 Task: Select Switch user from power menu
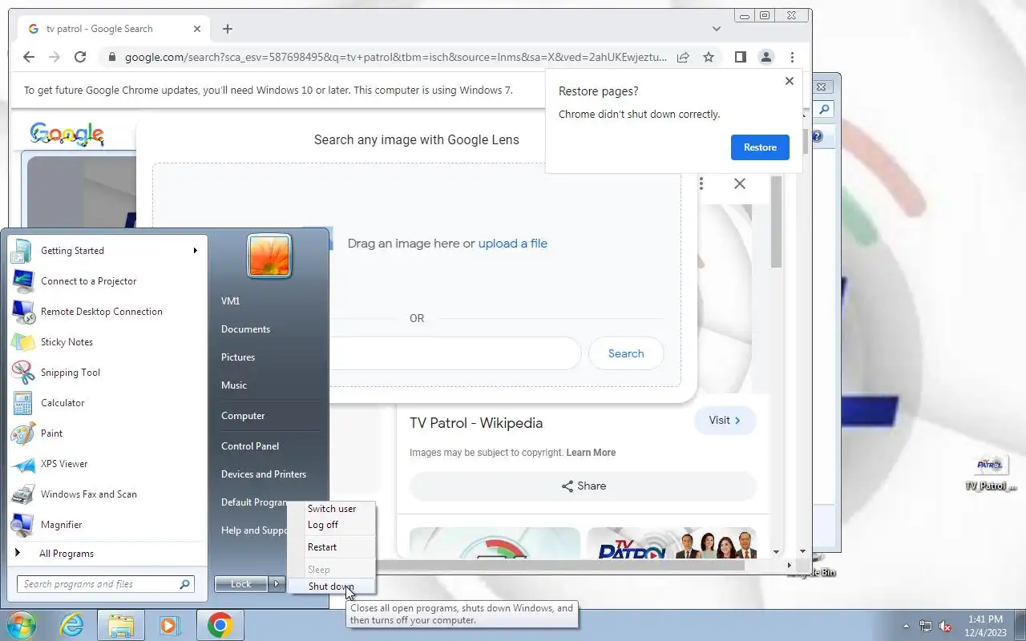(x=332, y=509)
